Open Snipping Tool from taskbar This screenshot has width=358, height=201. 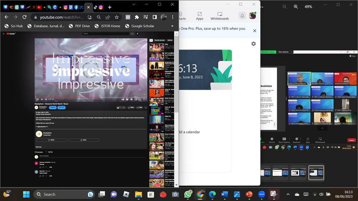pyautogui.click(x=273, y=194)
